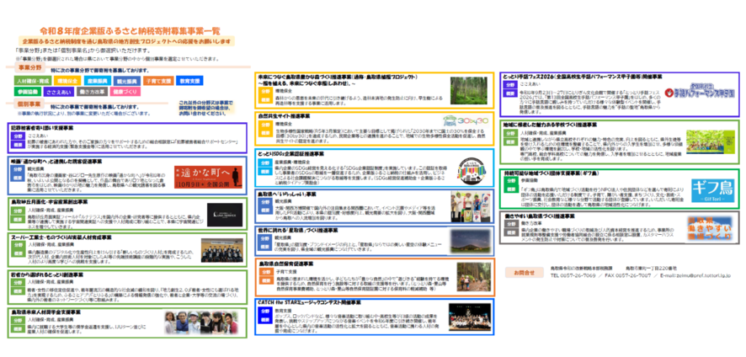Click the 教育支援 blue category tag
The width and height of the screenshot is (746, 357).
[189, 81]
